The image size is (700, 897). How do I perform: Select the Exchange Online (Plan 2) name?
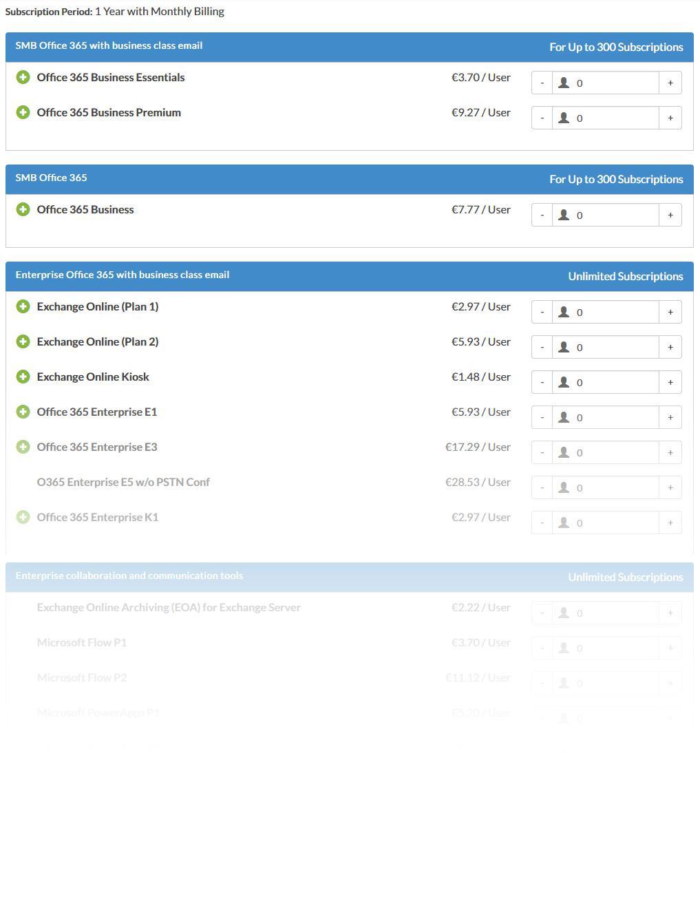click(x=98, y=341)
